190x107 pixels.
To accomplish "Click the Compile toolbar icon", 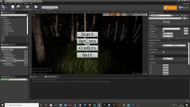I will (3, 7).
